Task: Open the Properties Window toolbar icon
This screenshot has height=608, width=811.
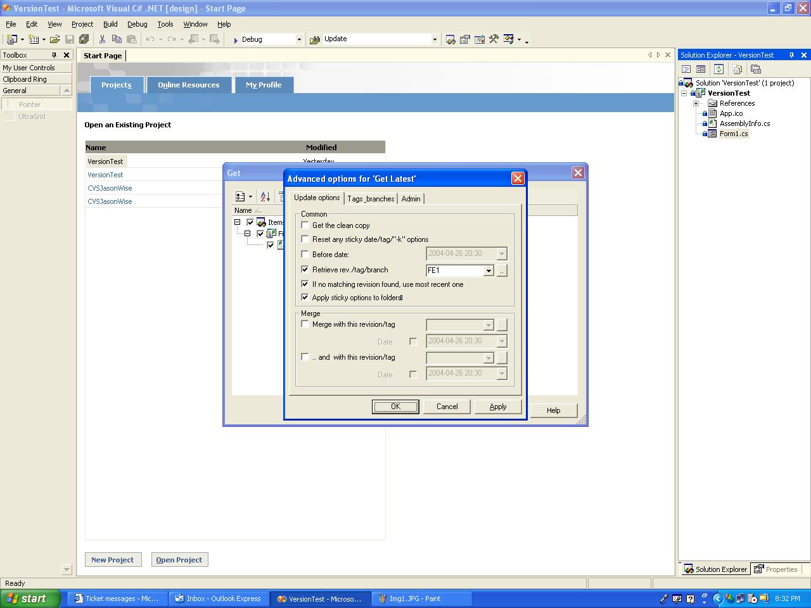Action: [465, 39]
